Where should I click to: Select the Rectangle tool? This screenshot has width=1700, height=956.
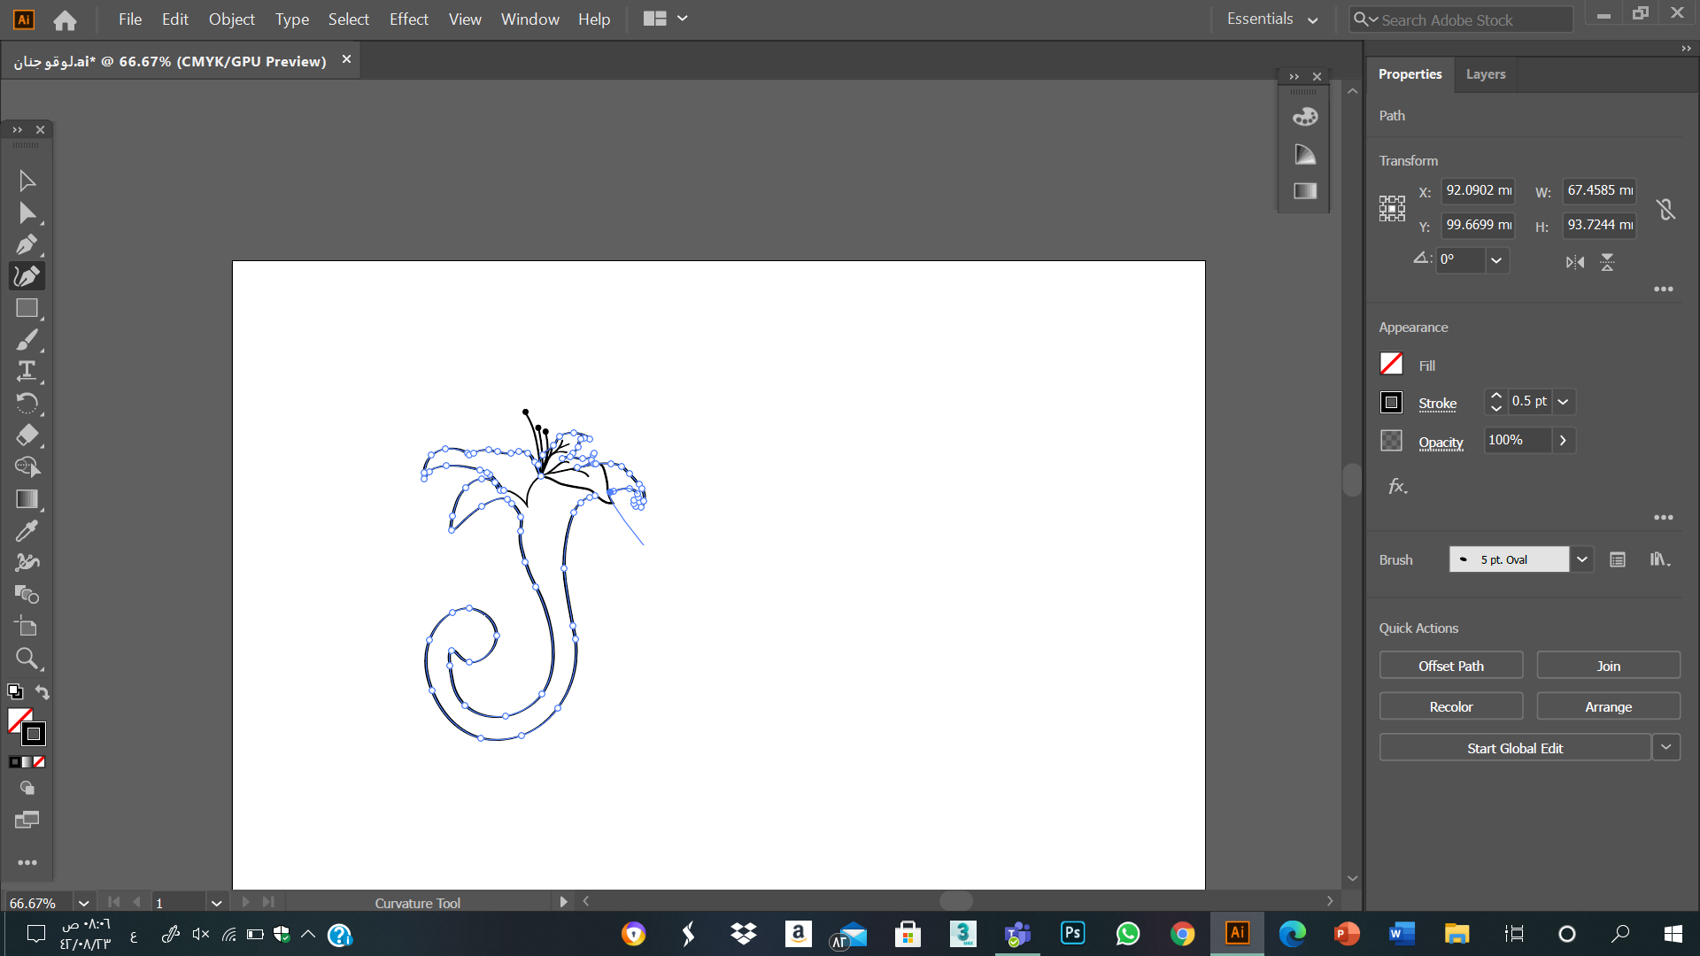click(27, 308)
